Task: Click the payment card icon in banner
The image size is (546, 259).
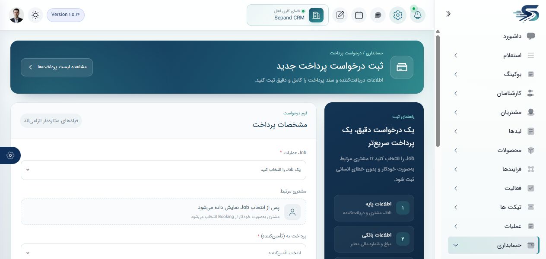Action: click(x=402, y=67)
